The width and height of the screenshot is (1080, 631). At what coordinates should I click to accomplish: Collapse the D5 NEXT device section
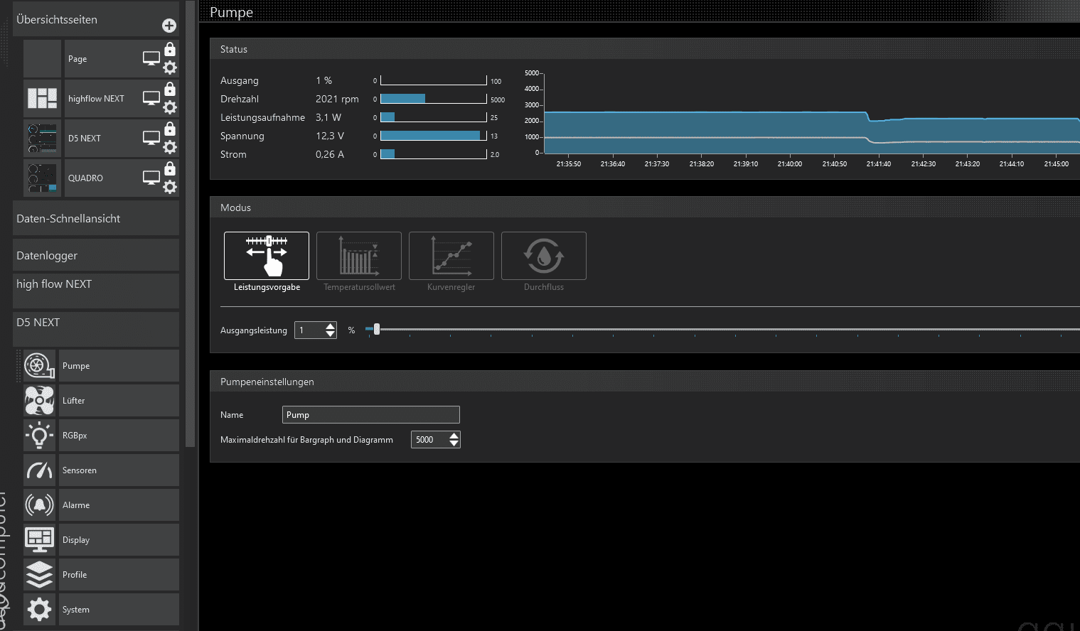pos(96,329)
